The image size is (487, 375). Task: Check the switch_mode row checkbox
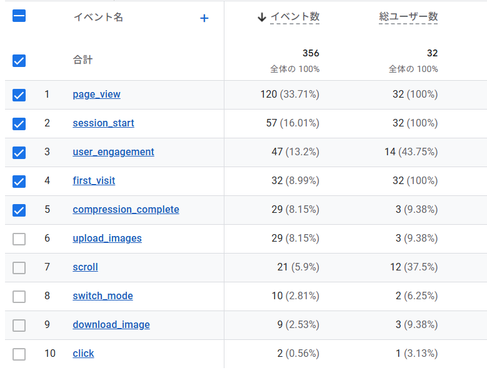coord(19,296)
